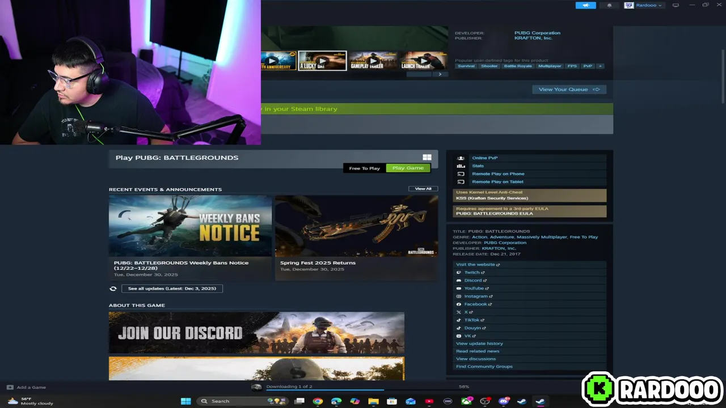The width and height of the screenshot is (726, 408).
Task: Open Steam announcements megaphone button
Action: [585, 5]
